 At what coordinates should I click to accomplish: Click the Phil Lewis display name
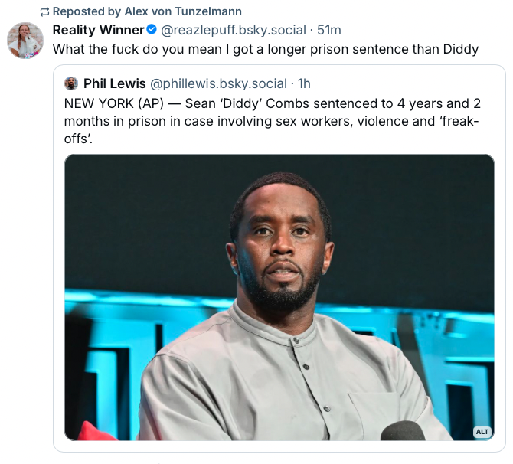[x=114, y=83]
